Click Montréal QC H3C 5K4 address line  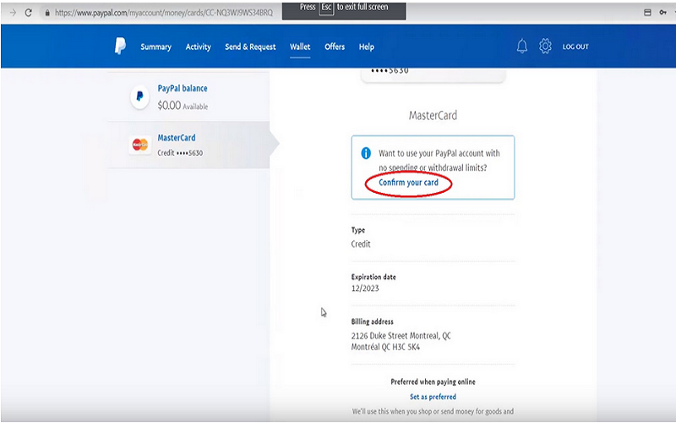pyautogui.click(x=385, y=347)
